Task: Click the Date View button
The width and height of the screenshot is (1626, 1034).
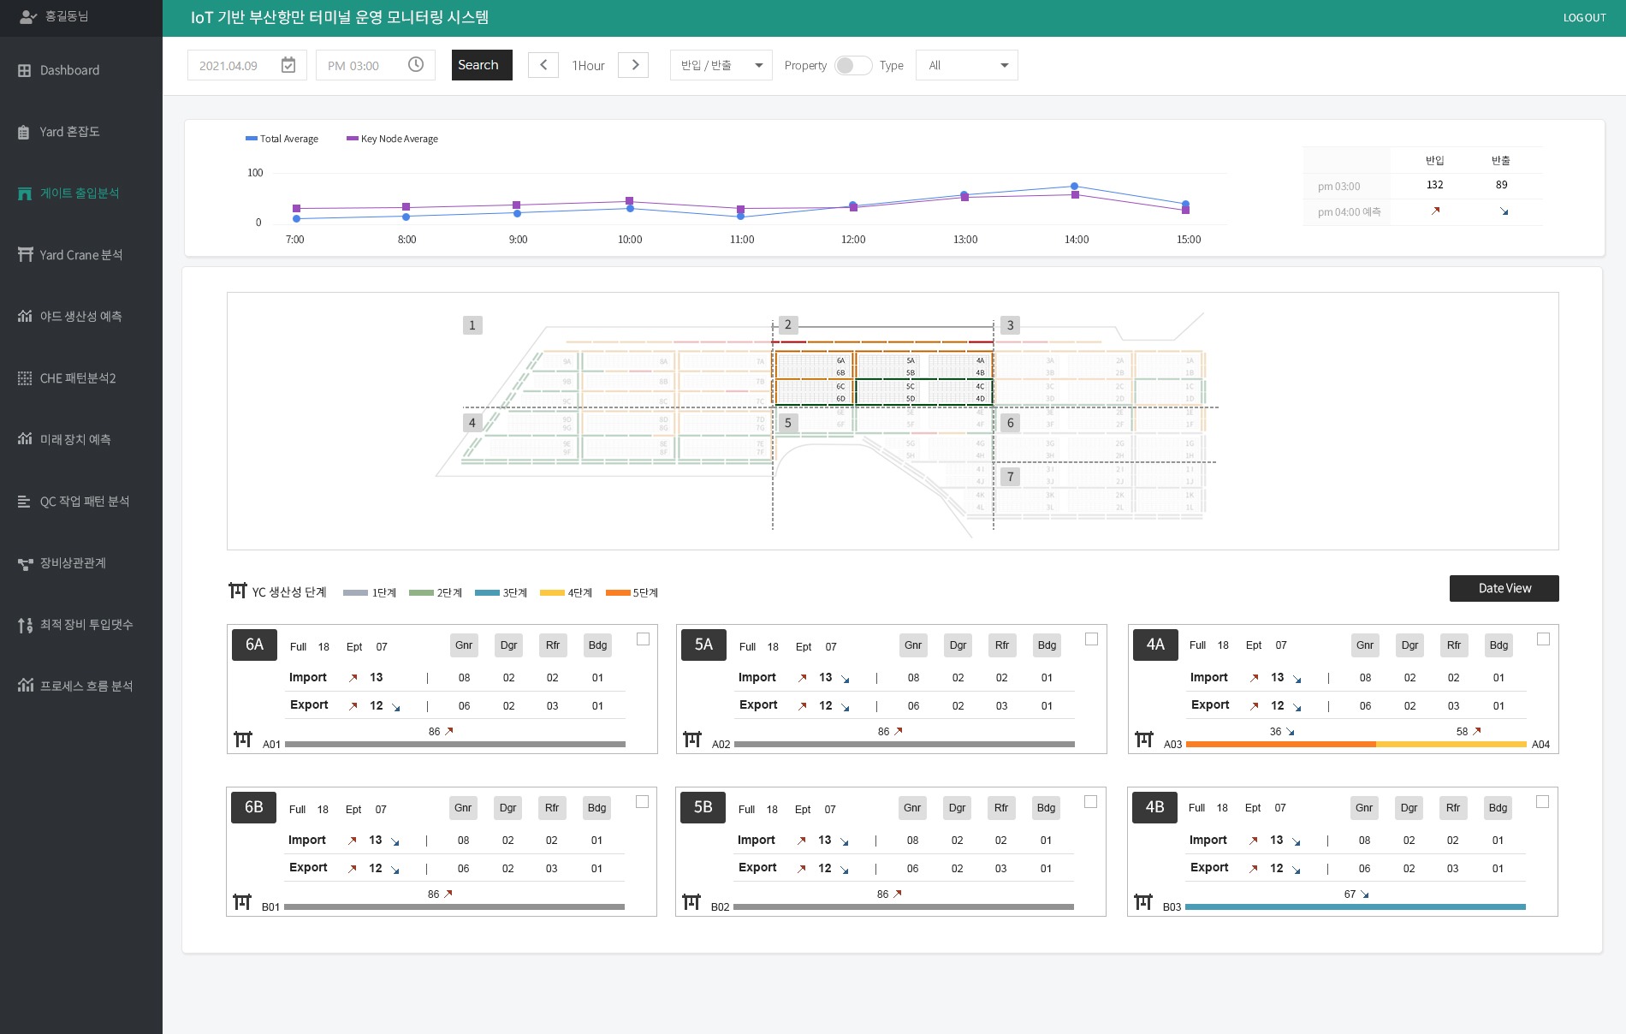Action: (1504, 588)
